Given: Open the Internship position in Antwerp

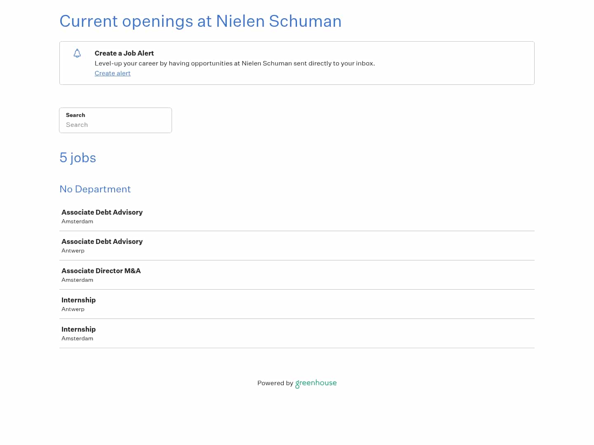Looking at the screenshot, I should [78, 300].
